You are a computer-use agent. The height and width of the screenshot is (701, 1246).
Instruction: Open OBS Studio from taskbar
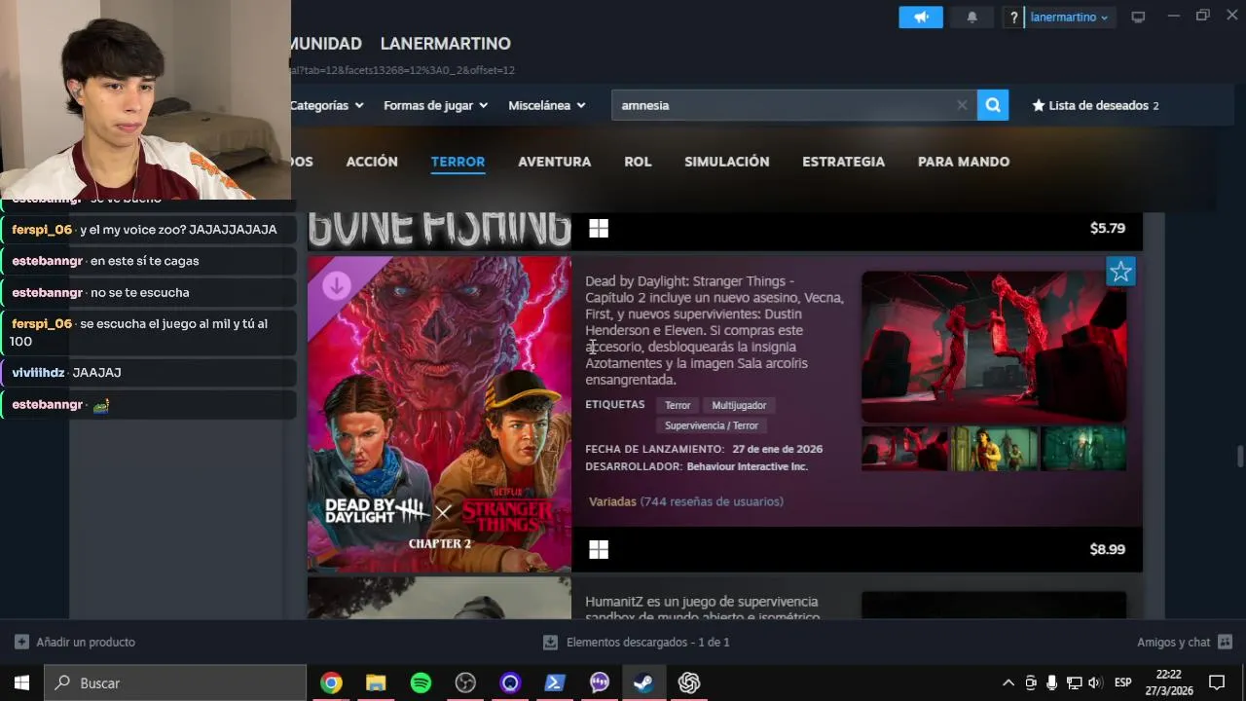point(465,683)
